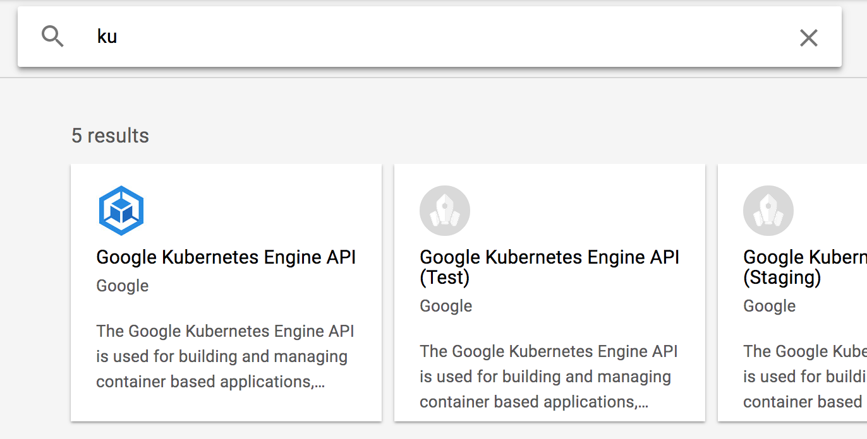Viewport: 867px width, 439px height.
Task: Click the magnifier search icon
Action: [x=52, y=37]
